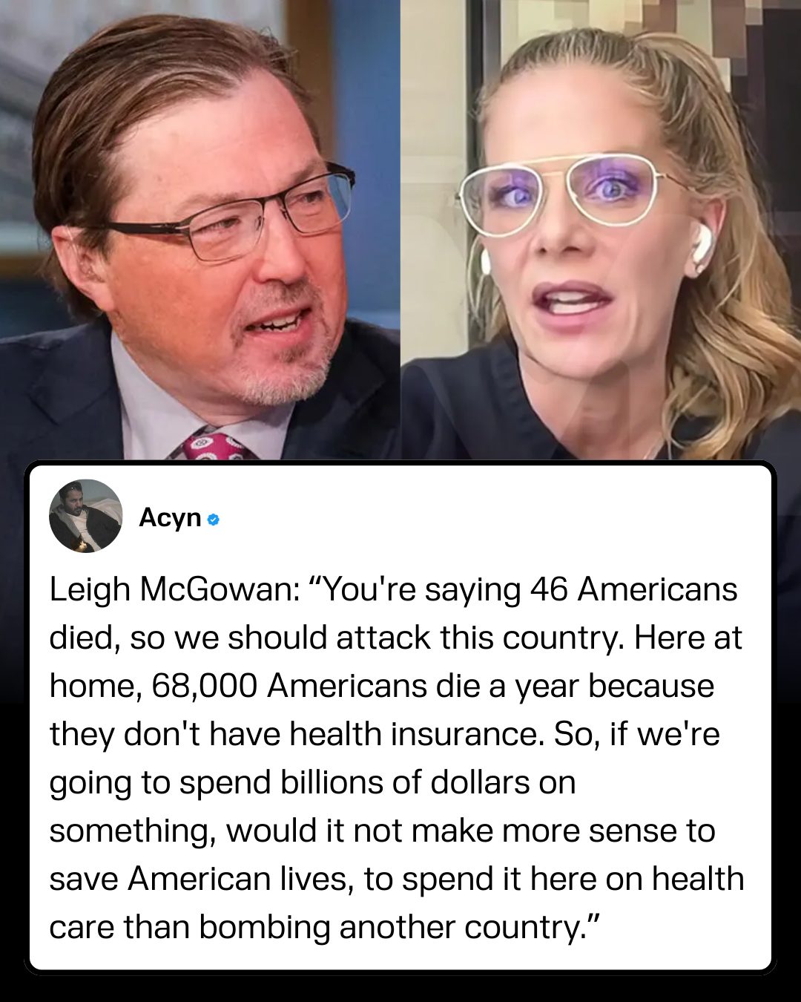This screenshot has width=801, height=1002.
Task: Click the woman's white aviator glasses
Action: pos(571,193)
